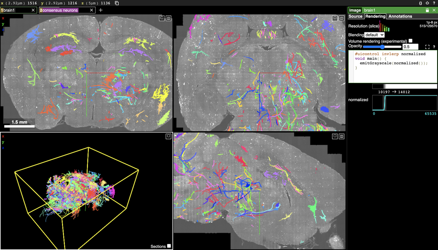Change layer type via the image label
438x250 pixels.
pyautogui.click(x=355, y=10)
